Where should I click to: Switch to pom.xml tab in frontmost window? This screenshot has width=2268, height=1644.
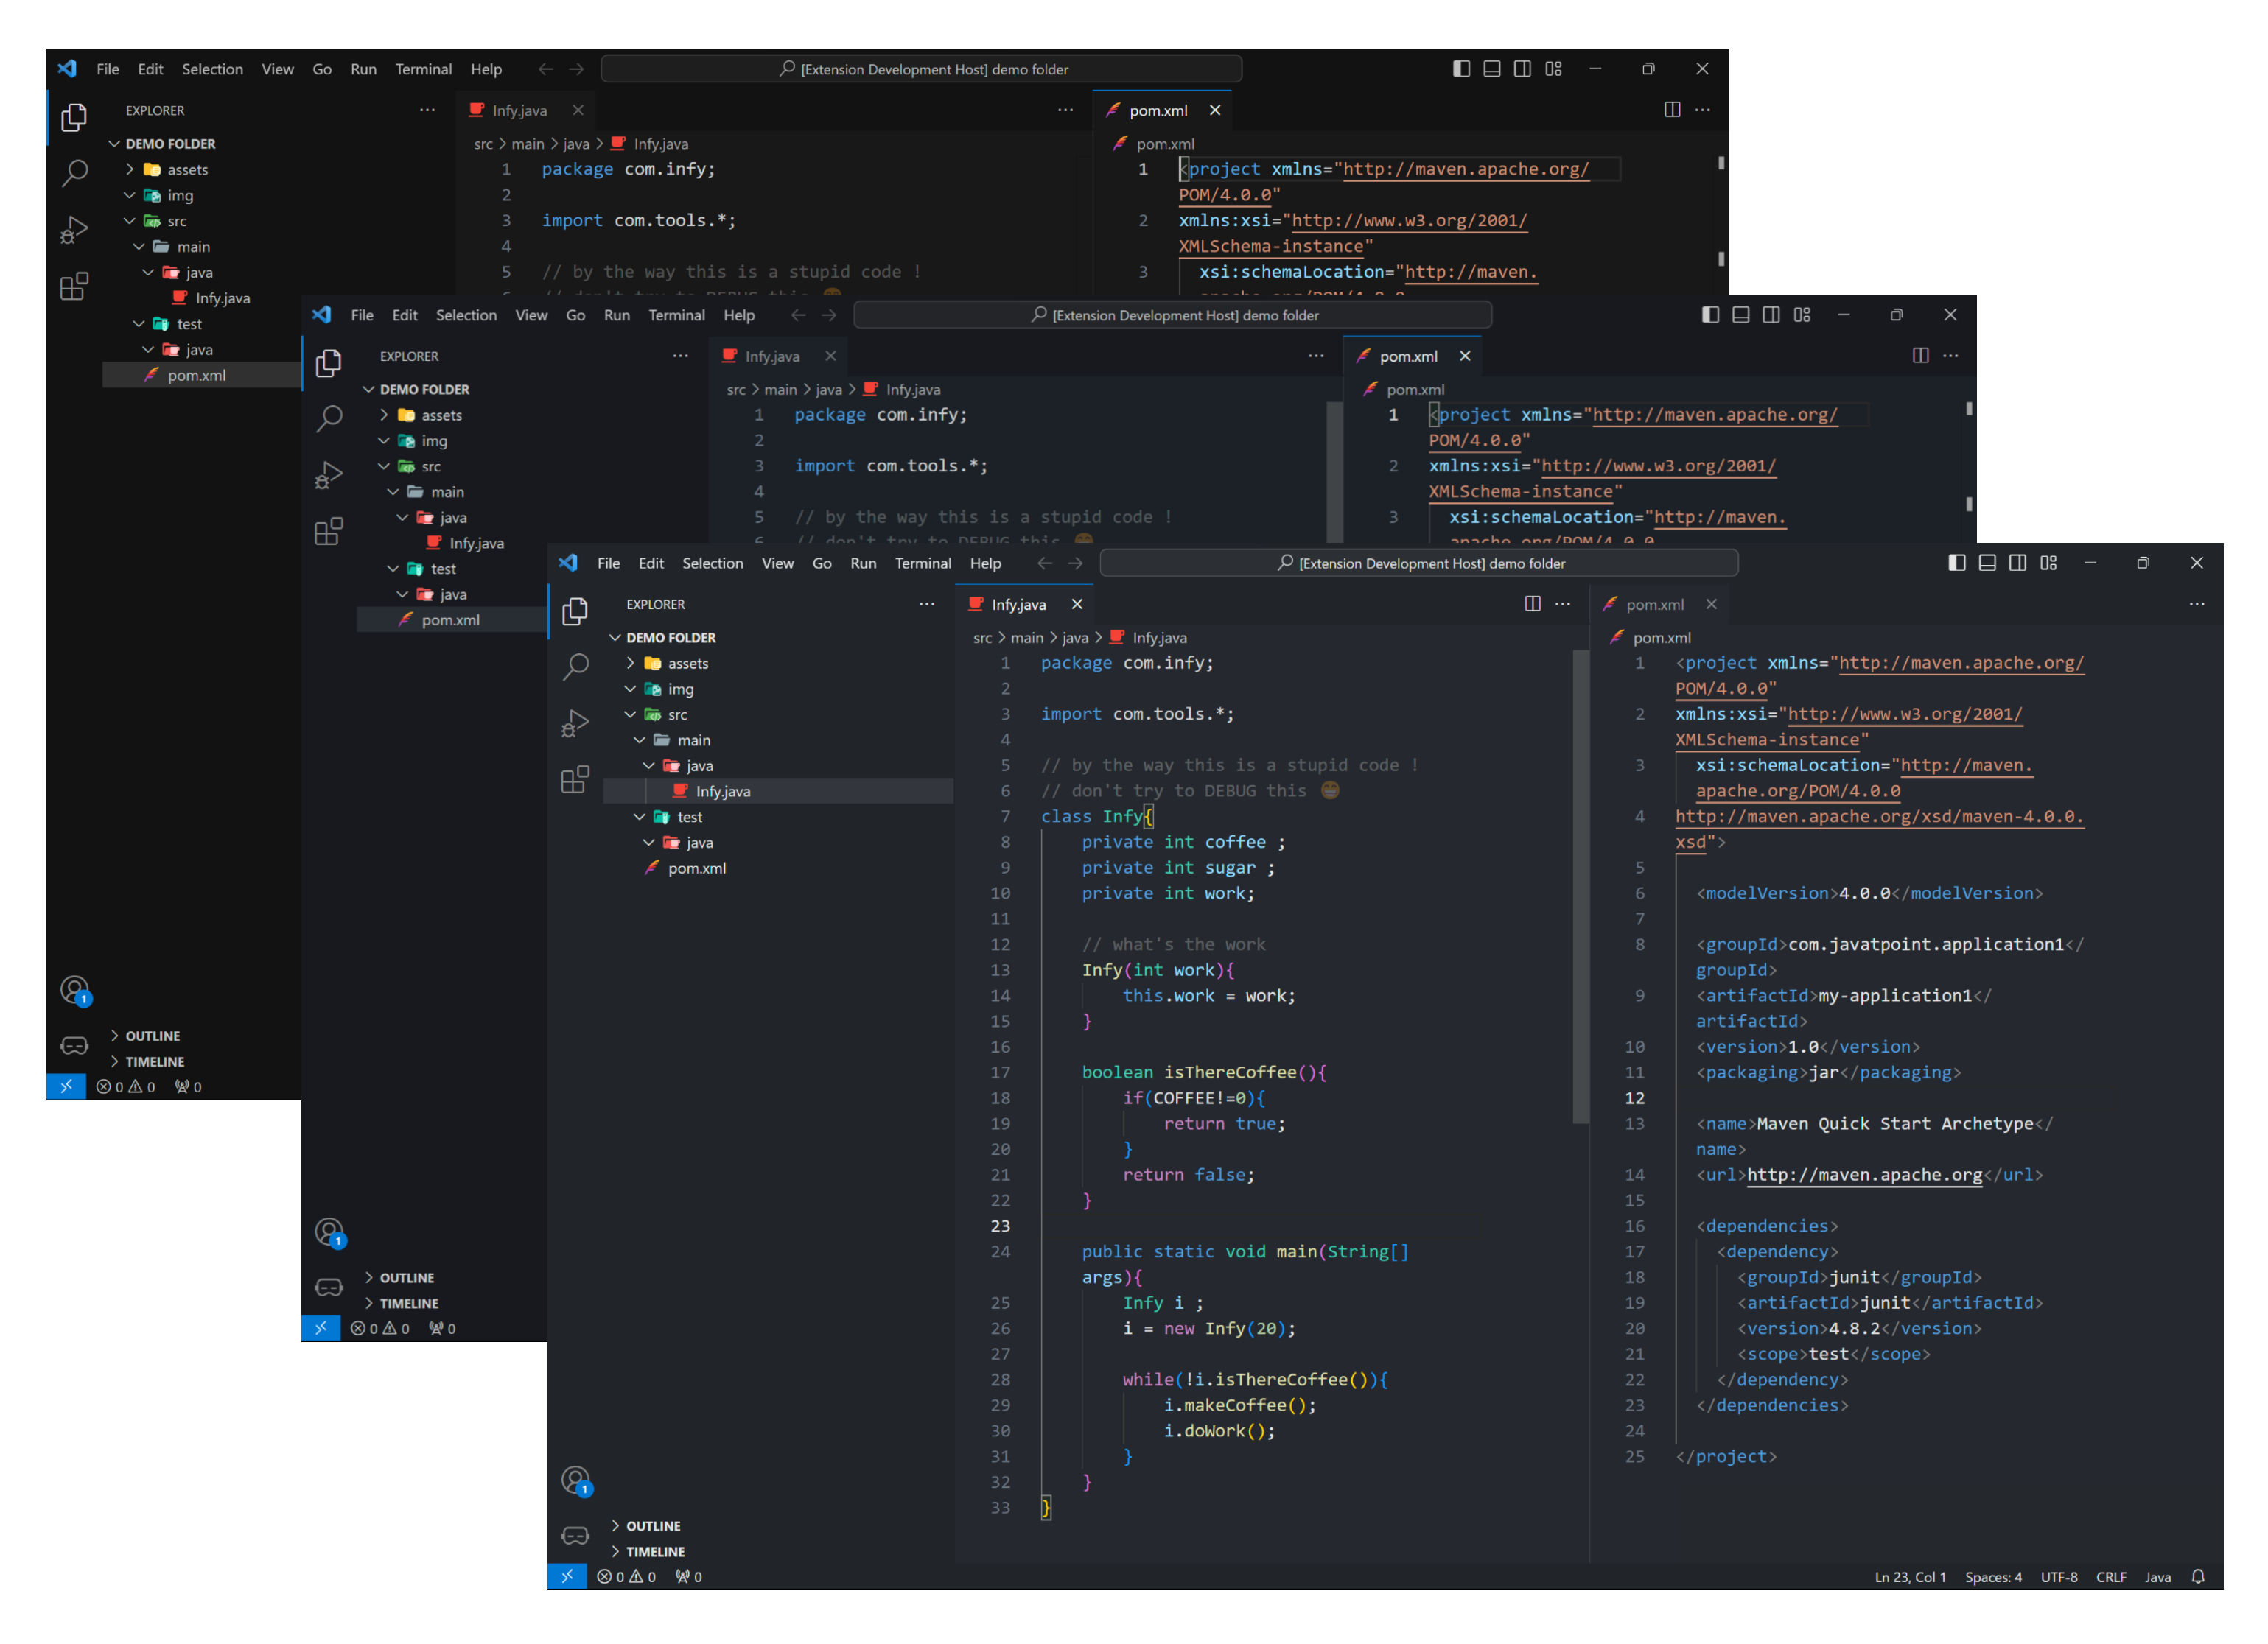point(1654,605)
